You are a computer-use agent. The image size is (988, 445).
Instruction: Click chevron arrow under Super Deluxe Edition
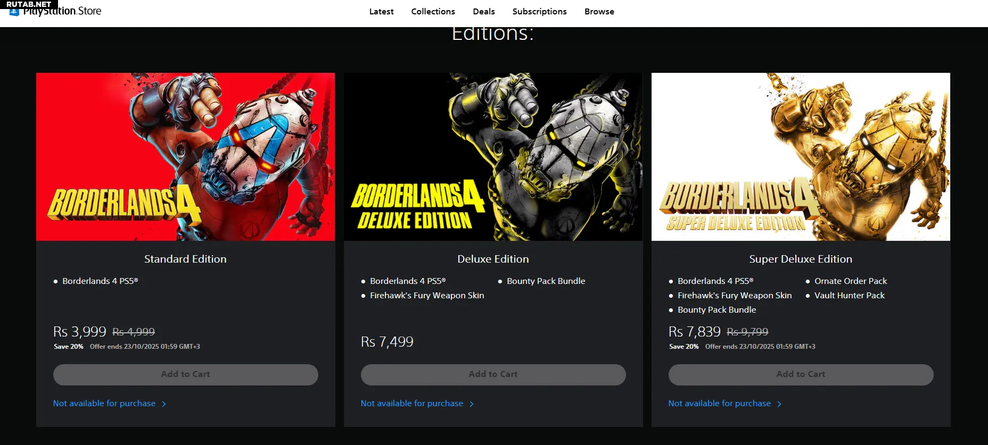click(779, 404)
